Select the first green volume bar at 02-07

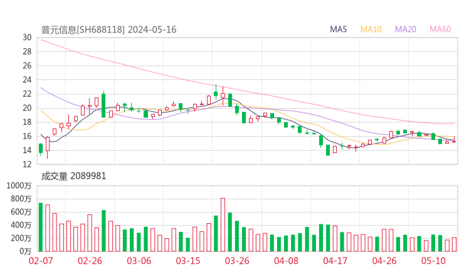tap(41, 227)
